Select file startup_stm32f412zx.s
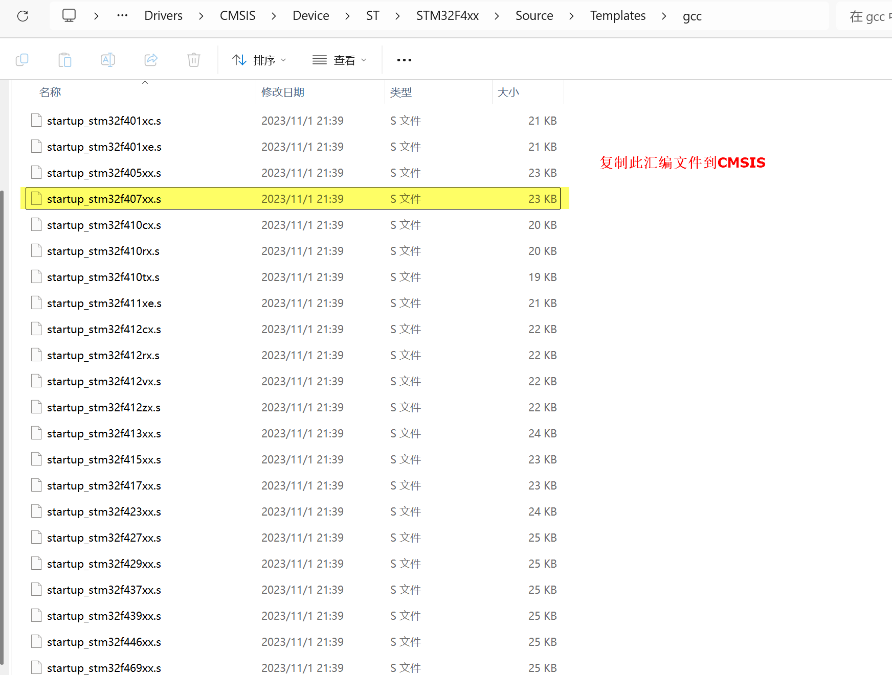The image size is (892, 675). (104, 407)
